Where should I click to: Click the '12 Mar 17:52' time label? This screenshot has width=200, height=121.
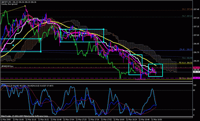(106, 119)
